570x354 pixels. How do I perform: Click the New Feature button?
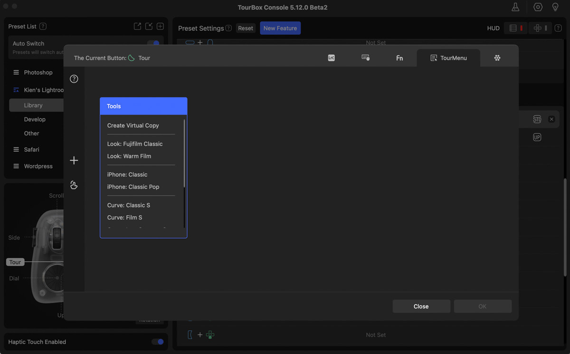tap(280, 28)
